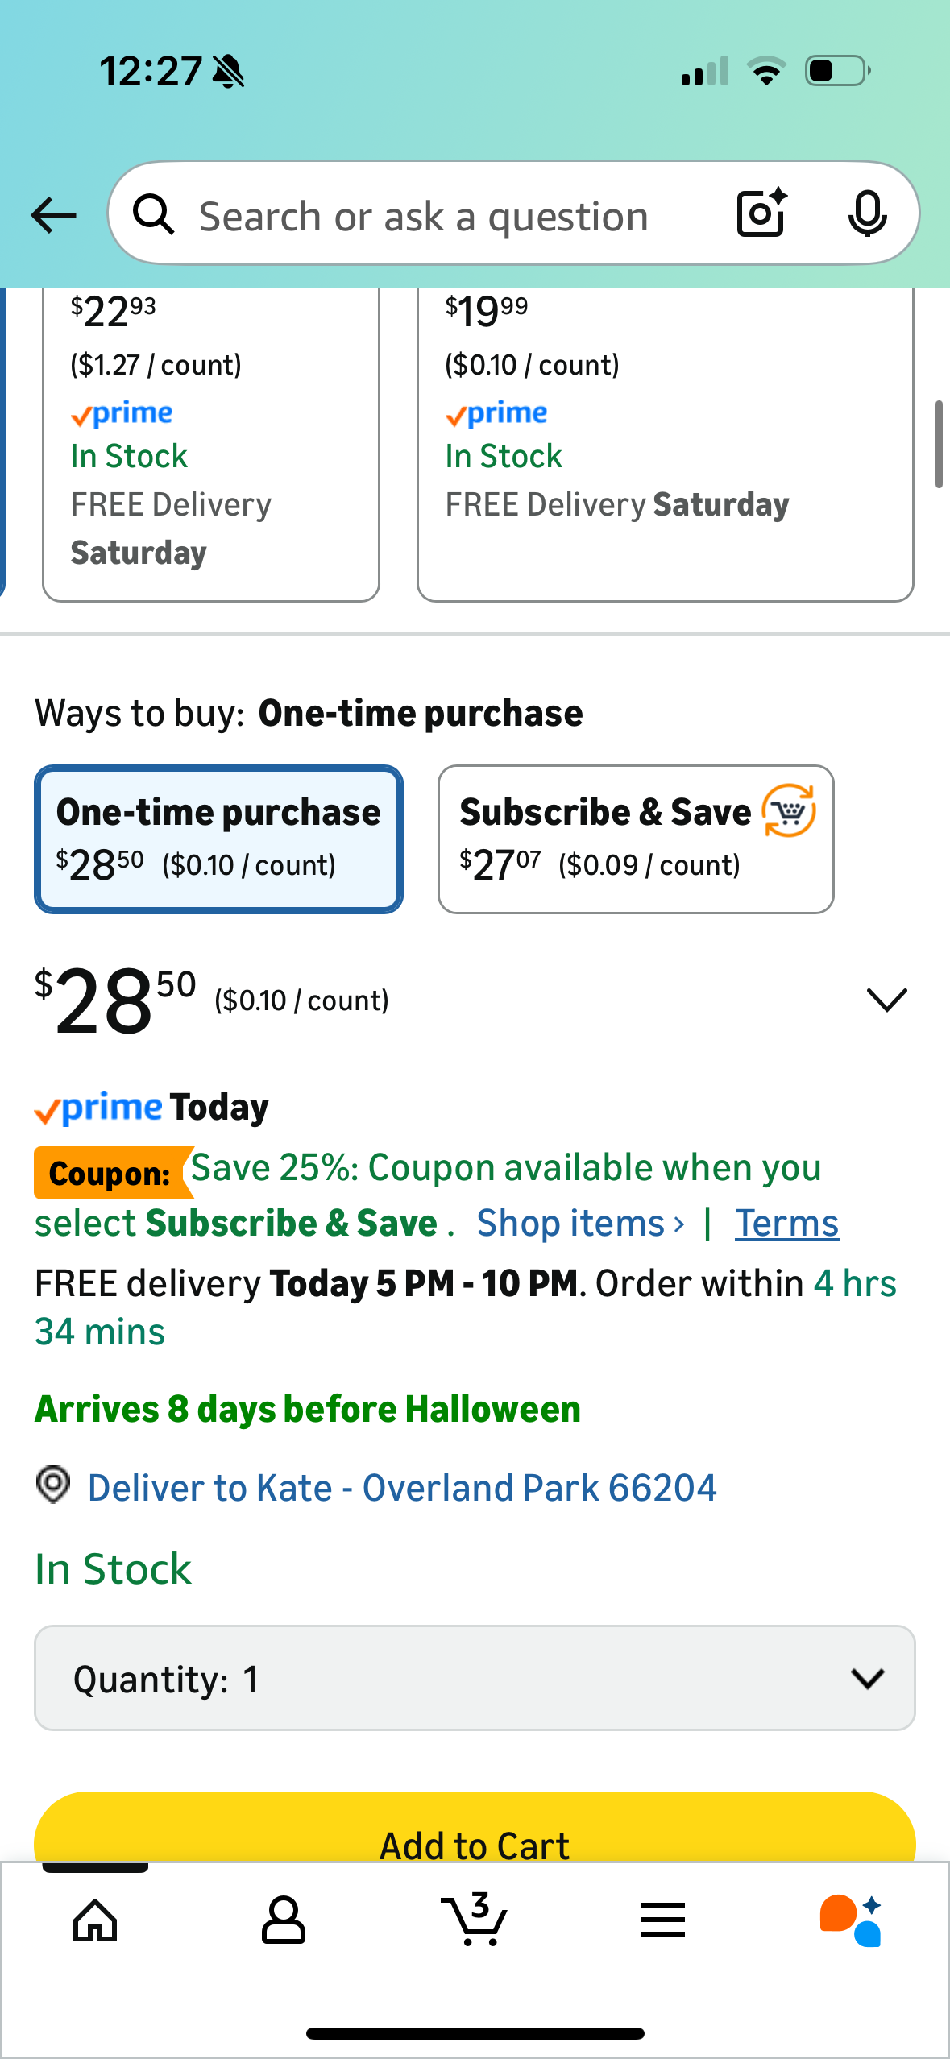Open the Quantity dropdown
Image resolution: width=950 pixels, height=2059 pixels.
tap(475, 1679)
